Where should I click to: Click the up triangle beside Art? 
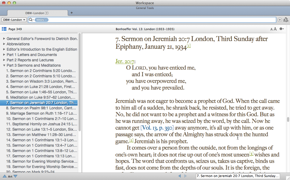click(x=5, y=176)
